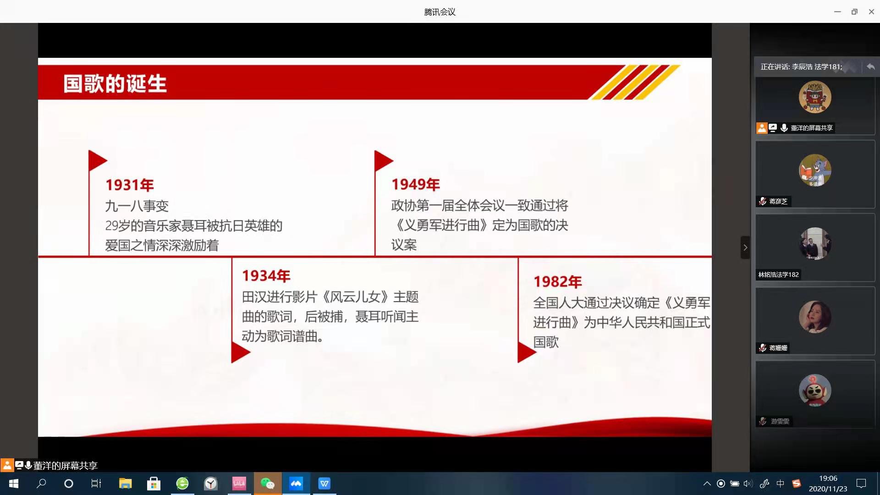Toggle the muted mic icon of 蒋彦芝
Viewport: 880px width, 495px height.
click(763, 201)
